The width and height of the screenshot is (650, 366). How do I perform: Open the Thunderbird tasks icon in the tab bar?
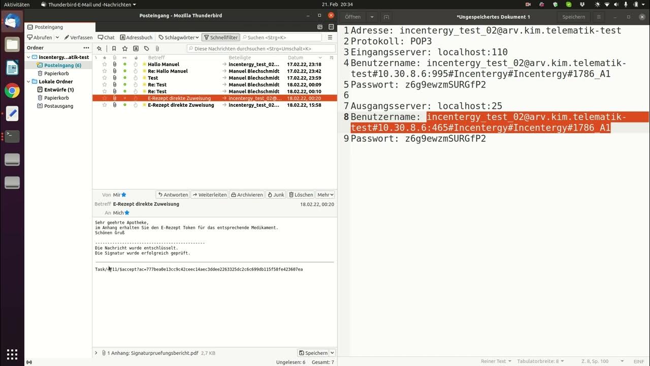point(330,27)
